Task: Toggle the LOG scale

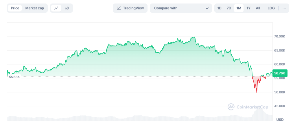Action: pos(271,8)
